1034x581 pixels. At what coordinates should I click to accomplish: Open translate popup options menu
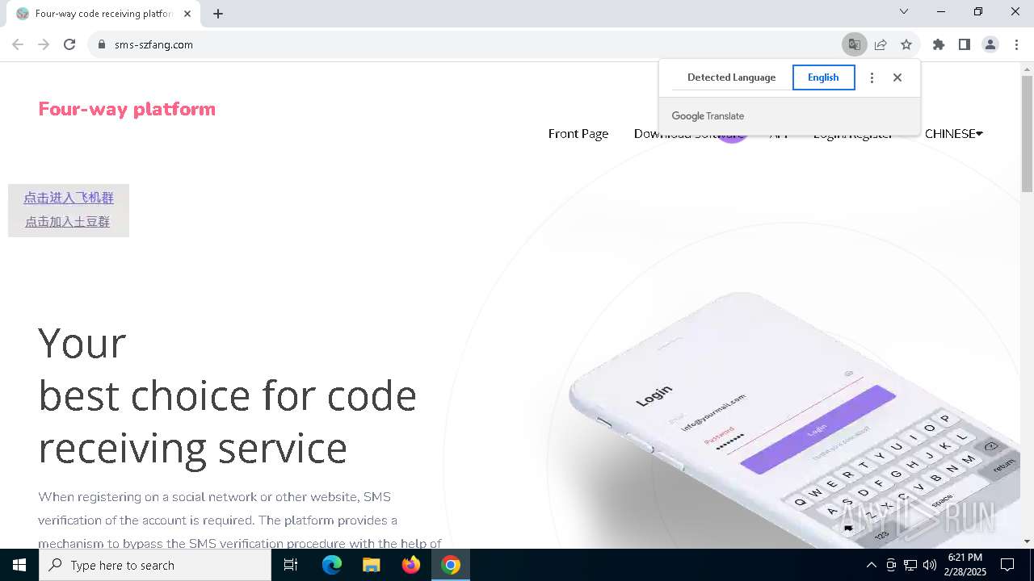(x=872, y=77)
